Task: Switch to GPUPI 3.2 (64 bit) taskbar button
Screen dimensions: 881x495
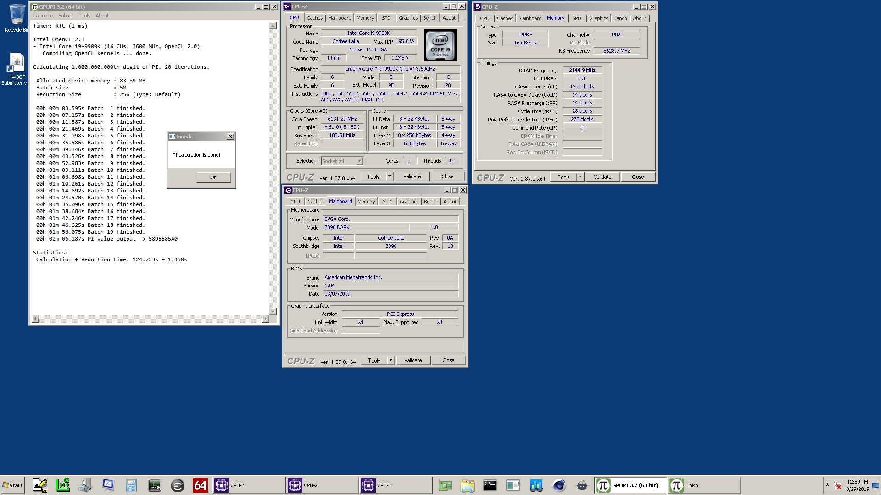Action: pos(630,485)
